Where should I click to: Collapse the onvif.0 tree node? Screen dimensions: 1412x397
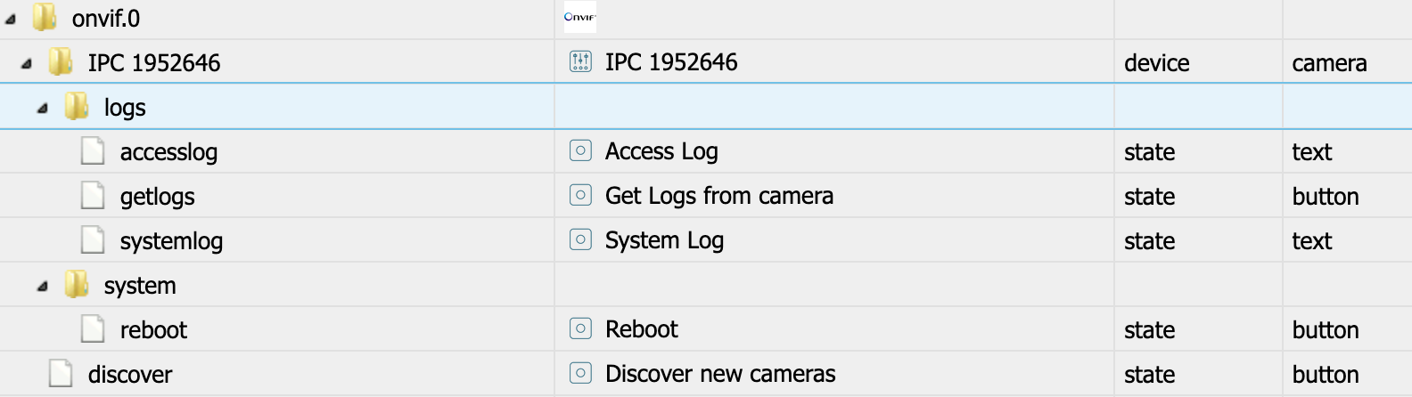pyautogui.click(x=11, y=19)
